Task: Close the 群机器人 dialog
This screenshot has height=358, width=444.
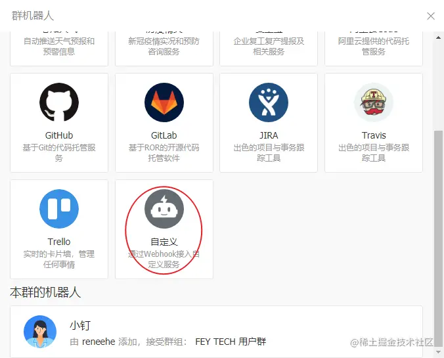Action: 431,16
